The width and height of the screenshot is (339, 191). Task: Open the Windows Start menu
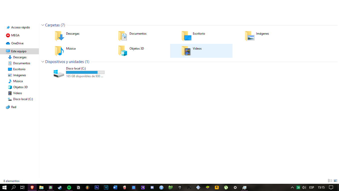point(4,187)
